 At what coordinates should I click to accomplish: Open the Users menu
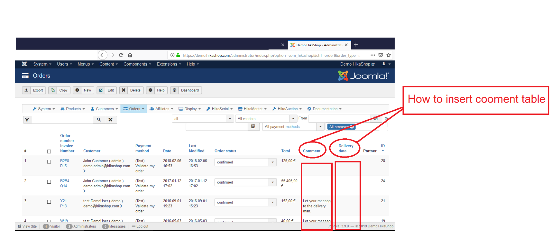pos(64,64)
